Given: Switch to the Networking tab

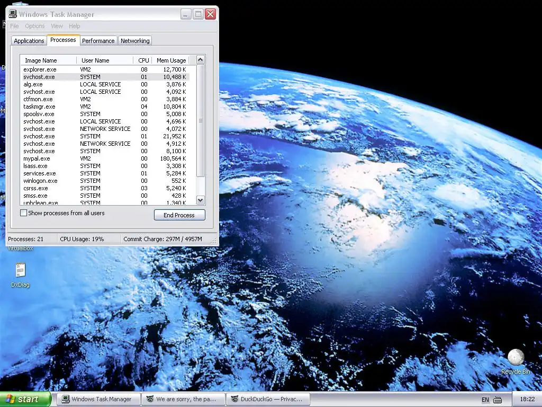Looking at the screenshot, I should pyautogui.click(x=135, y=41).
